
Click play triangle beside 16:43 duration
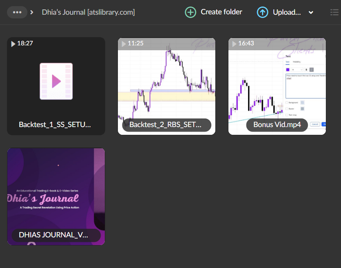234,43
